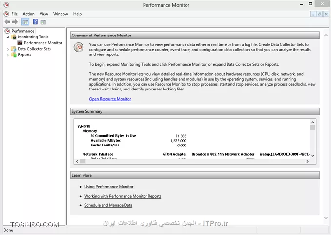Viewport: 331px width, 235px height.
Task: Select Monitoring Tools tree item
Action: pos(33,37)
